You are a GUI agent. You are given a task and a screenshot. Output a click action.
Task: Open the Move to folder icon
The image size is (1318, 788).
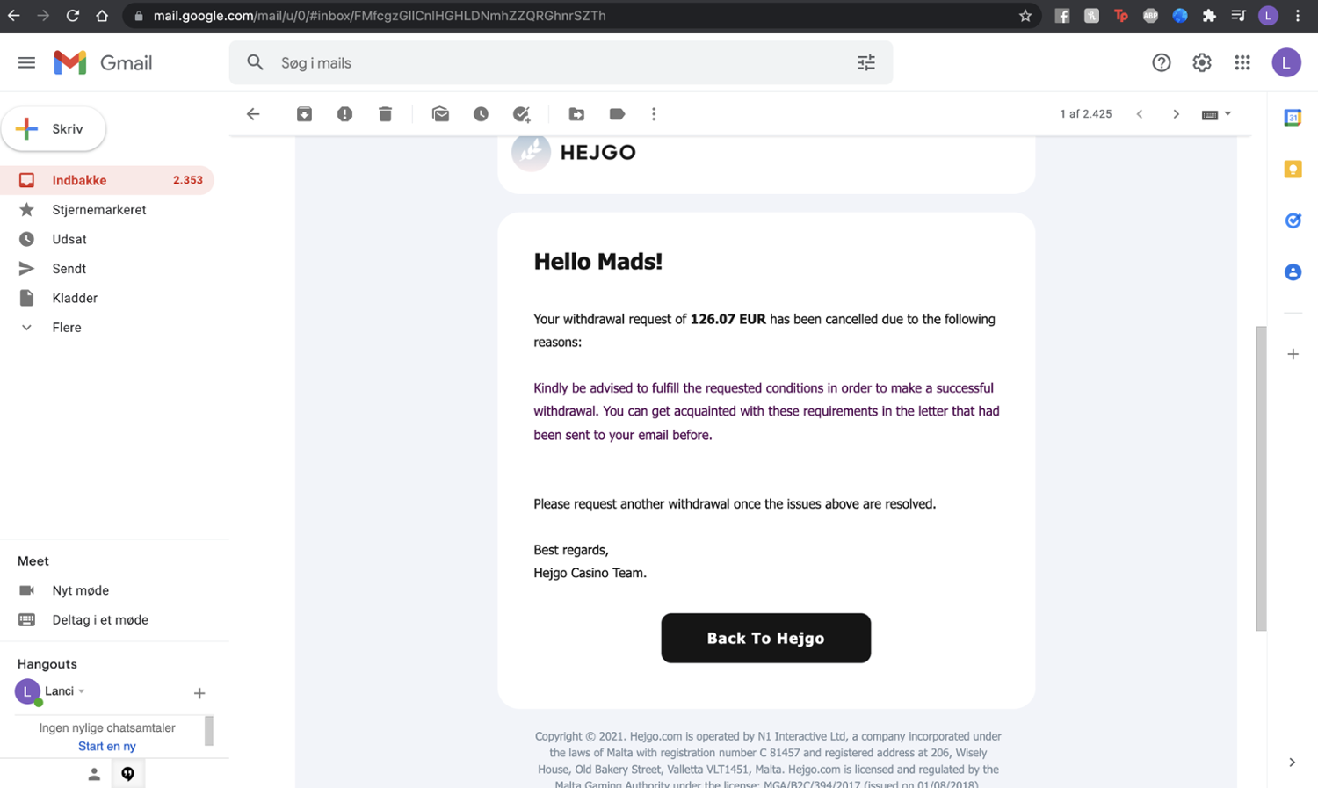tap(576, 114)
